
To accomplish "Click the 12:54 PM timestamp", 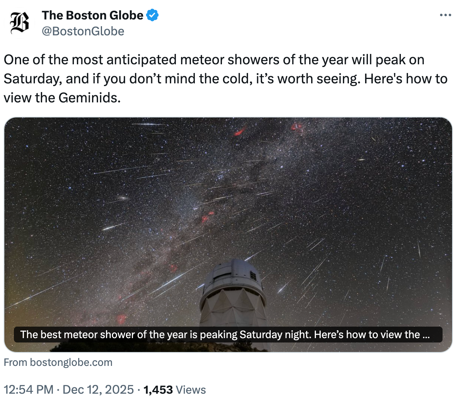I will point(28,390).
